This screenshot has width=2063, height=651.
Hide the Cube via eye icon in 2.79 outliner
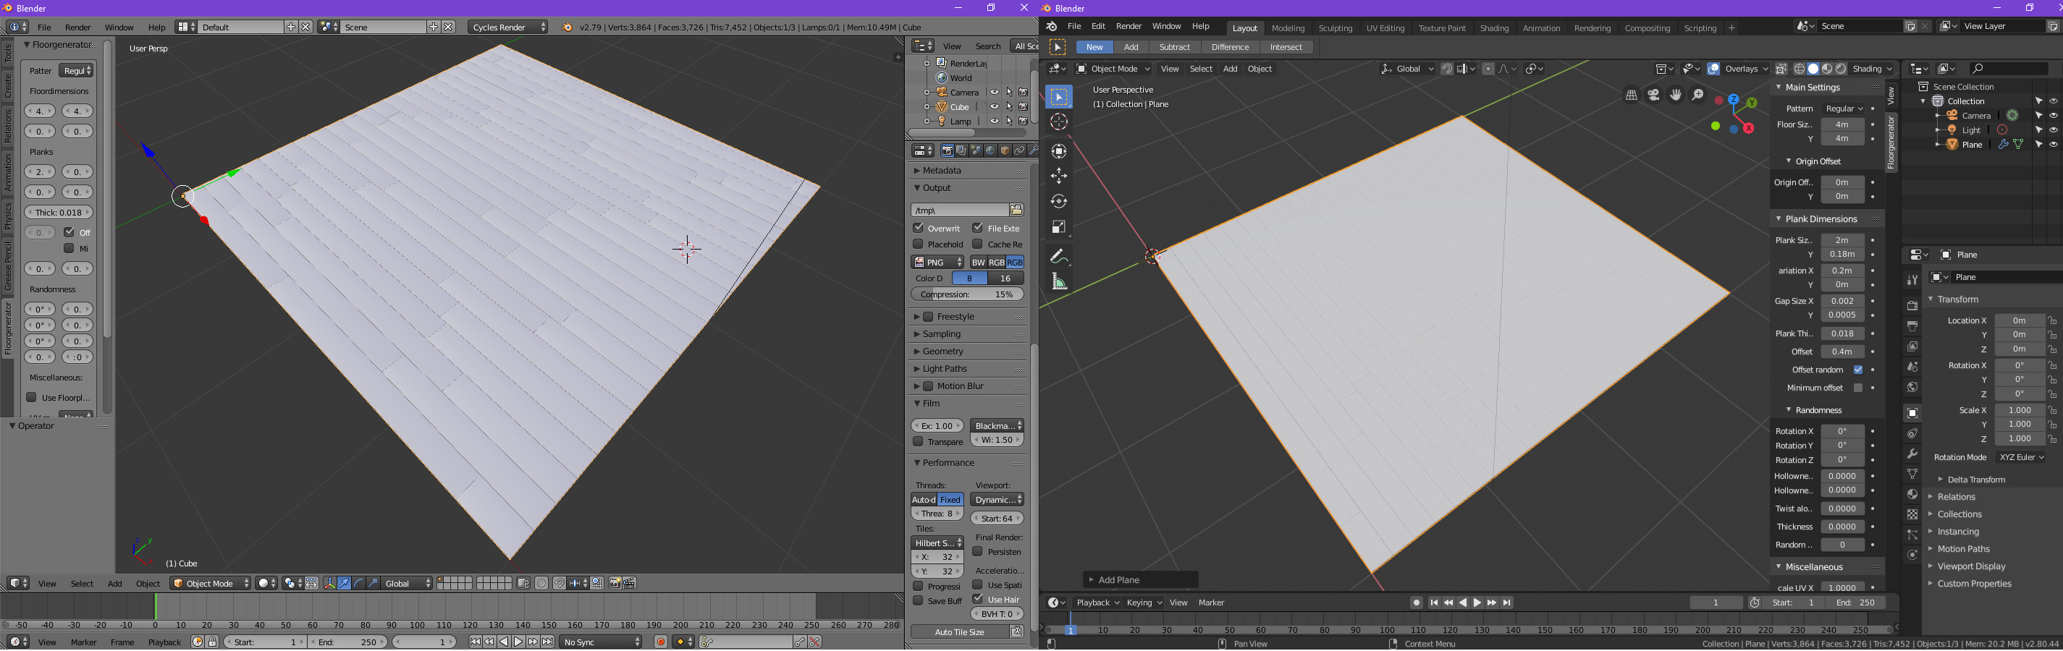[995, 106]
